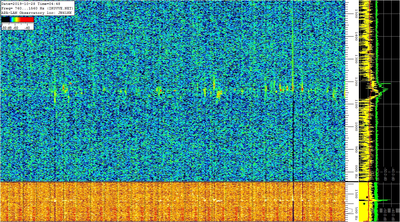Click the Freq= 760...1560 Hz (IK0VVE.NET) line
This screenshot has height=222, width=400.
tap(38, 8)
